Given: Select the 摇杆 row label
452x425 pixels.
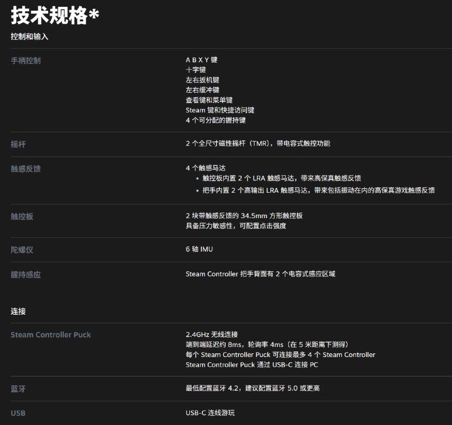Looking at the screenshot, I should point(18,144).
